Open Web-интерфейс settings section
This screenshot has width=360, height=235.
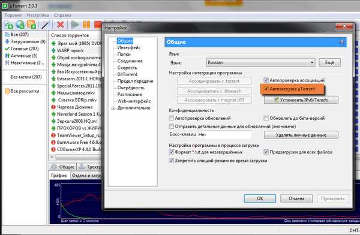(x=134, y=101)
